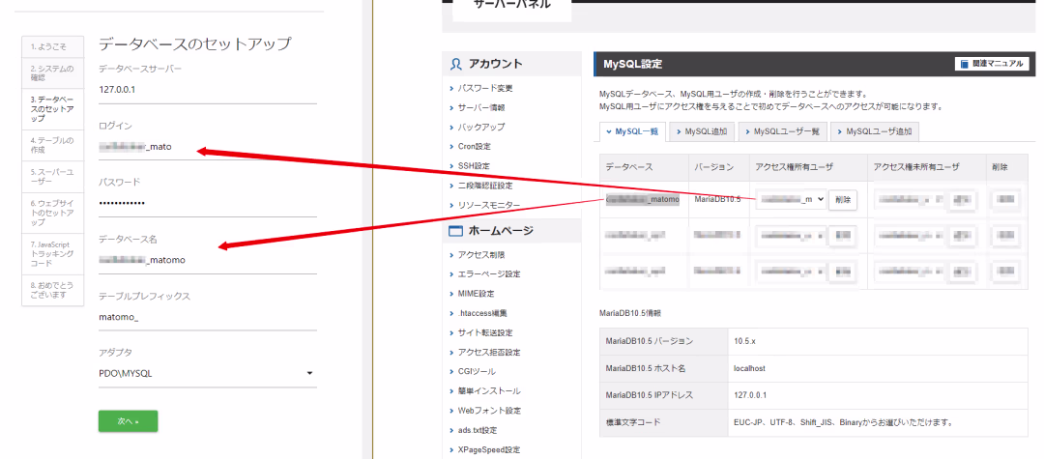This screenshot has height=459, width=1044.
Task: Open the エラーページ設定 link
Action: coord(489,274)
